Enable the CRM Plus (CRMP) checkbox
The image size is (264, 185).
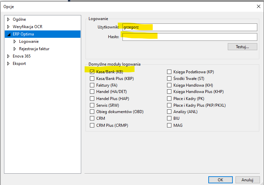pyautogui.click(x=92, y=125)
